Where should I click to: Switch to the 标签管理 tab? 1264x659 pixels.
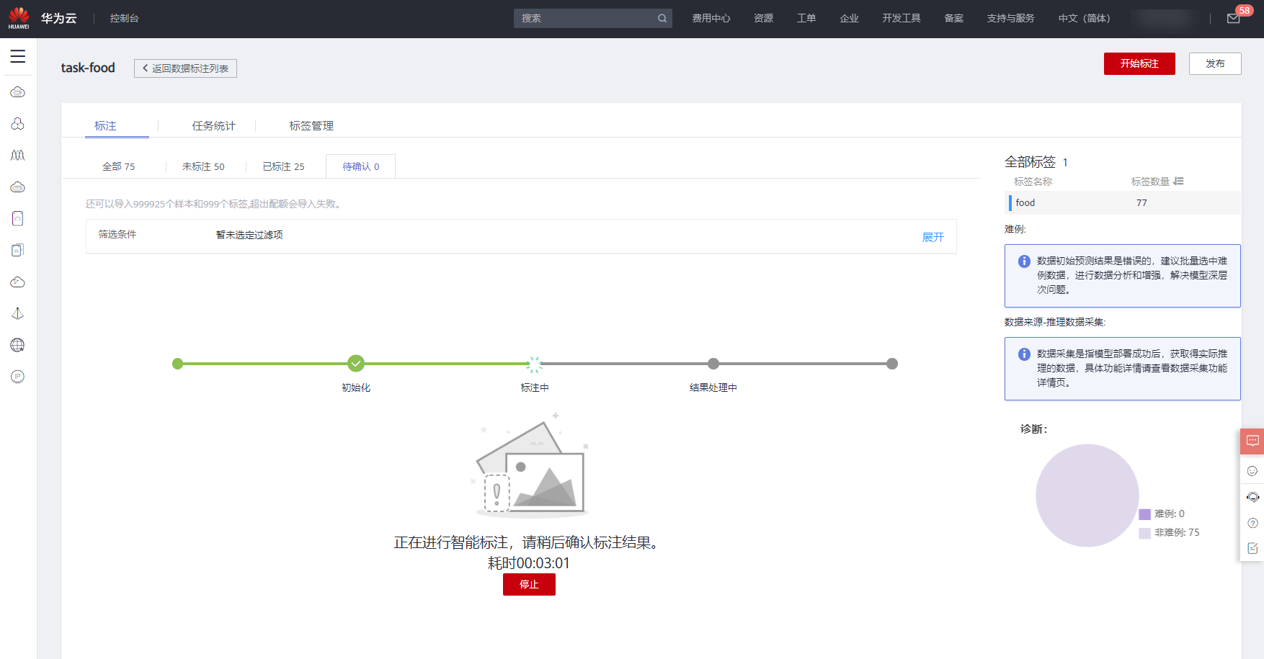click(311, 126)
